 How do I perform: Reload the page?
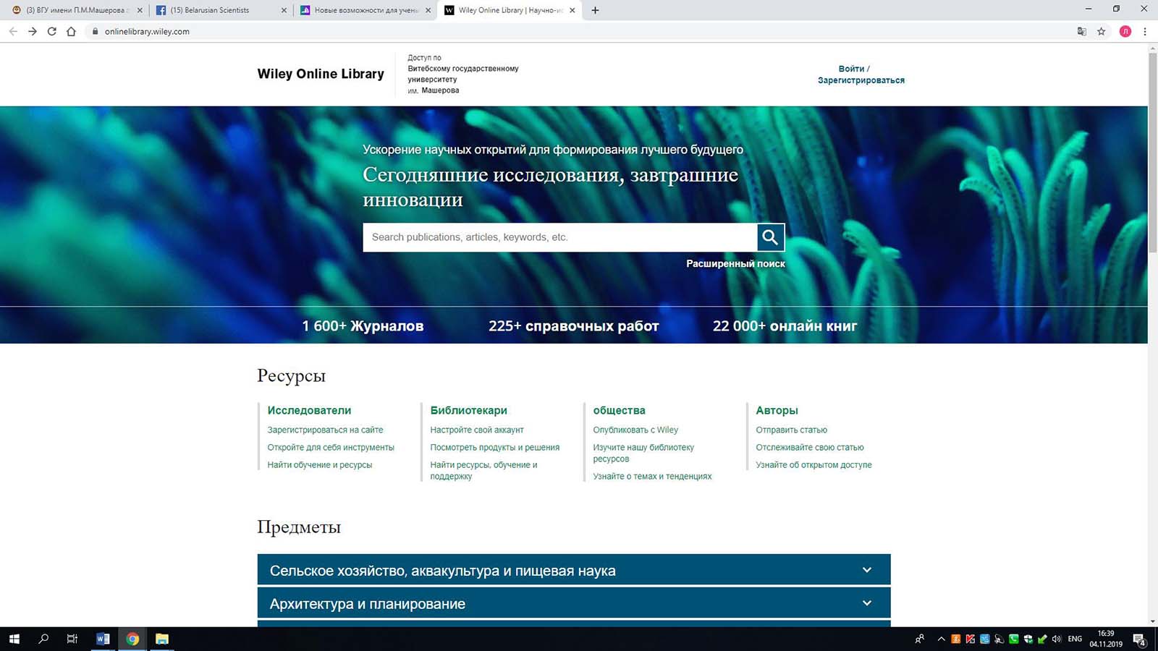51,31
